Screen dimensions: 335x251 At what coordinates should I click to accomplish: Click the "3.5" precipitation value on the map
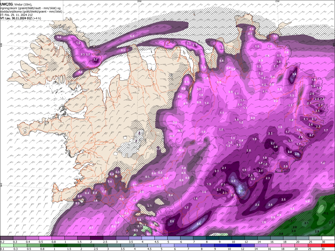tap(297, 154)
